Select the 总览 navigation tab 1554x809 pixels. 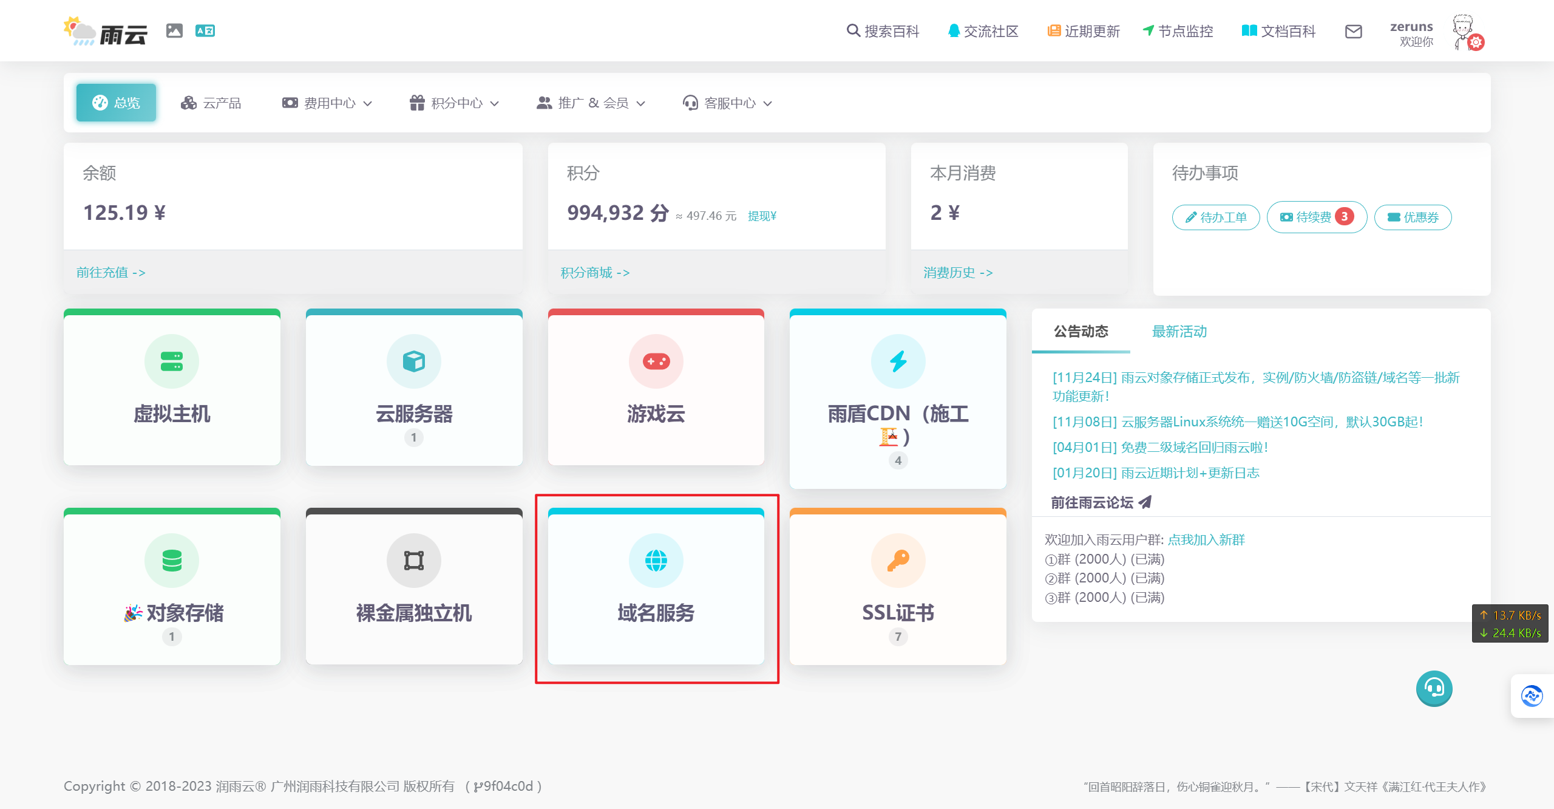point(115,102)
